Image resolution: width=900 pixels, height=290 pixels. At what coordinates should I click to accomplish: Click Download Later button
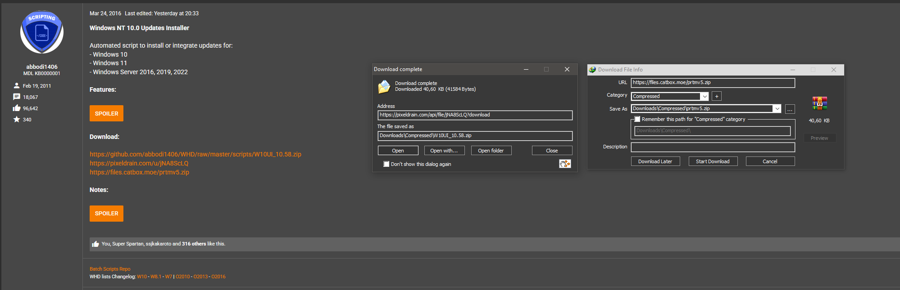click(655, 161)
